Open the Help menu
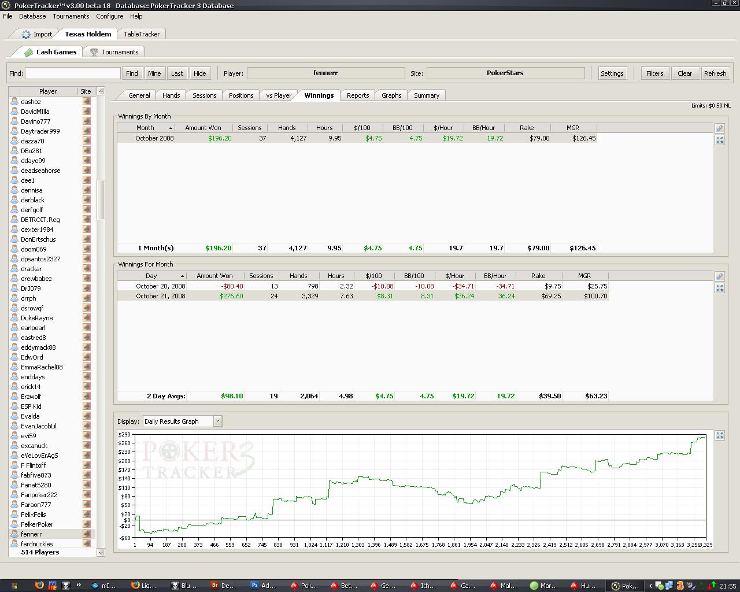Image resolution: width=740 pixels, height=592 pixels. pos(136,16)
